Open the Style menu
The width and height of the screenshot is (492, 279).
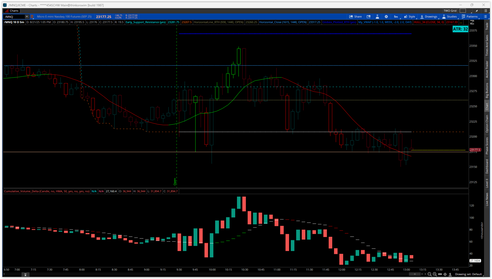pyautogui.click(x=410, y=17)
